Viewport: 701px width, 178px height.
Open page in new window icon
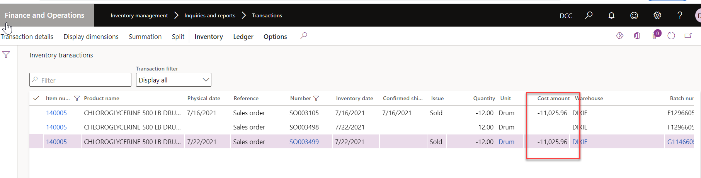[x=688, y=36]
